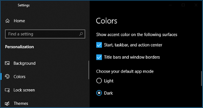Click the main pane vertical scrollbar
This screenshot has width=203, height=108.
[201, 79]
